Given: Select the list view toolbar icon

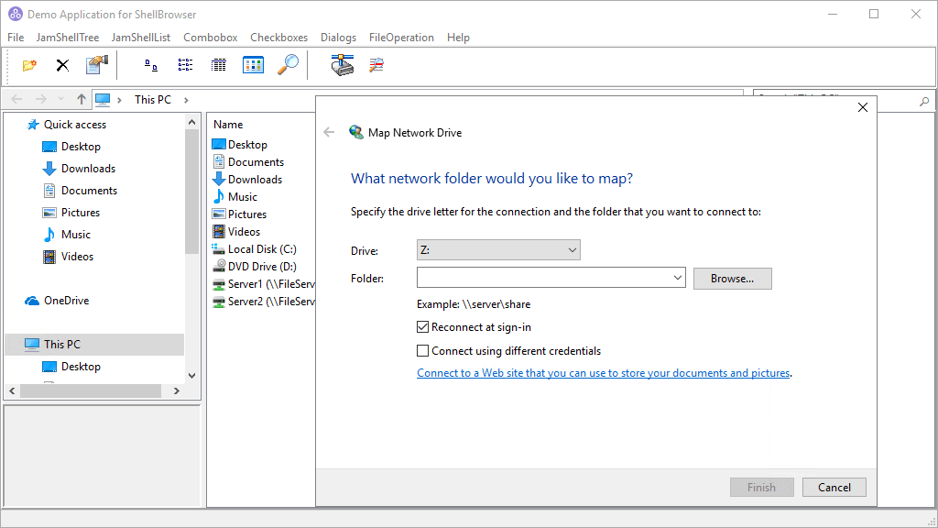Looking at the screenshot, I should pyautogui.click(x=185, y=65).
